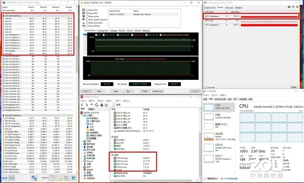Enable Stress local disks checkbox
Viewport: 304px width, 183px height.
pos(87,22)
